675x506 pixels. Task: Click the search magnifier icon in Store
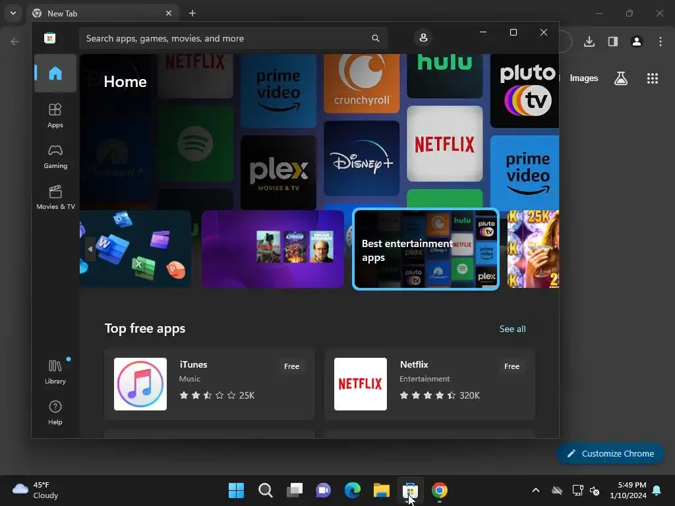point(375,38)
